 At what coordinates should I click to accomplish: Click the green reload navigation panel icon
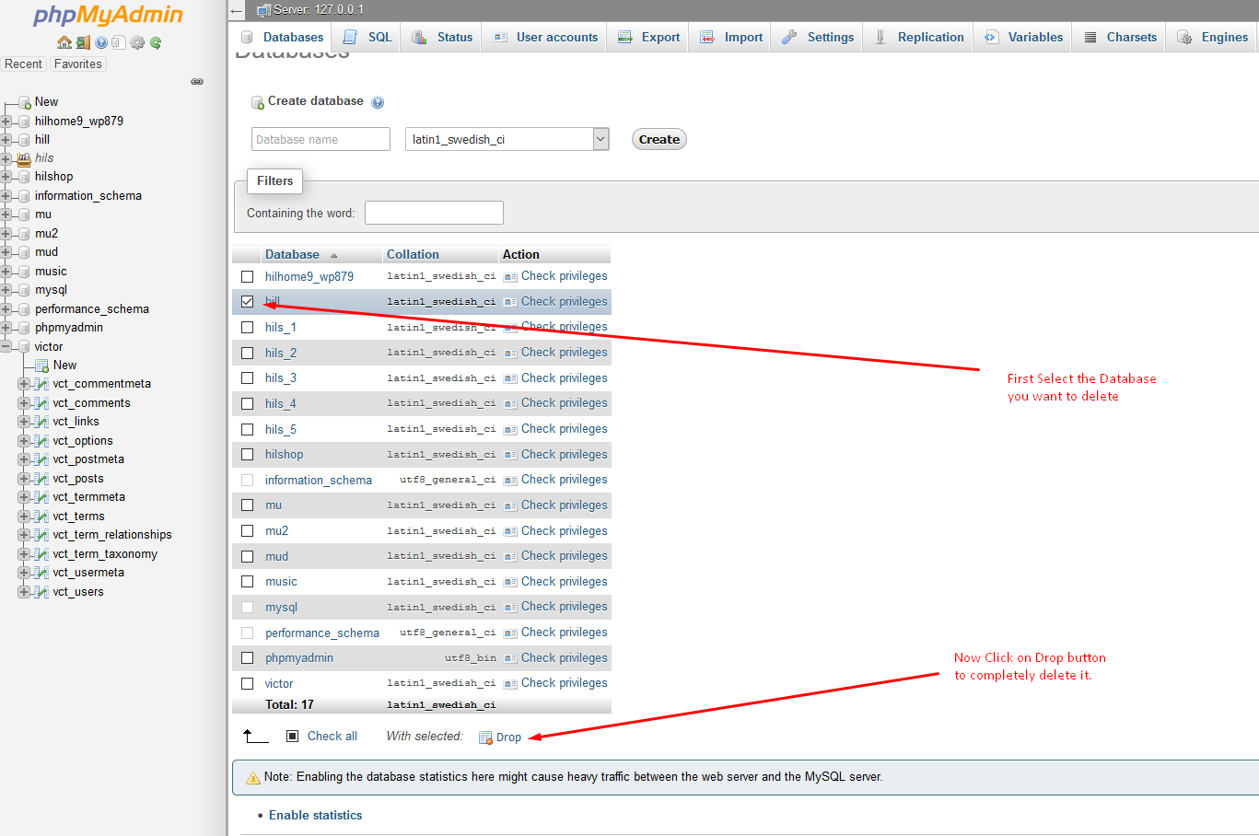[x=156, y=42]
